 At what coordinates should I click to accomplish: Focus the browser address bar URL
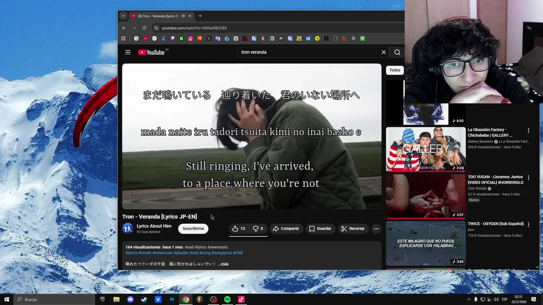pos(194,28)
